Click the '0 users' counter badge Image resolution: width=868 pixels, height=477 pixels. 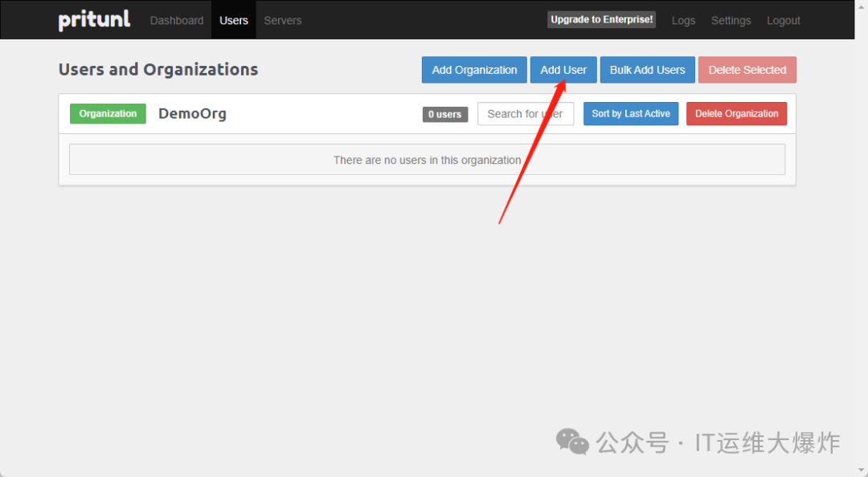click(444, 114)
